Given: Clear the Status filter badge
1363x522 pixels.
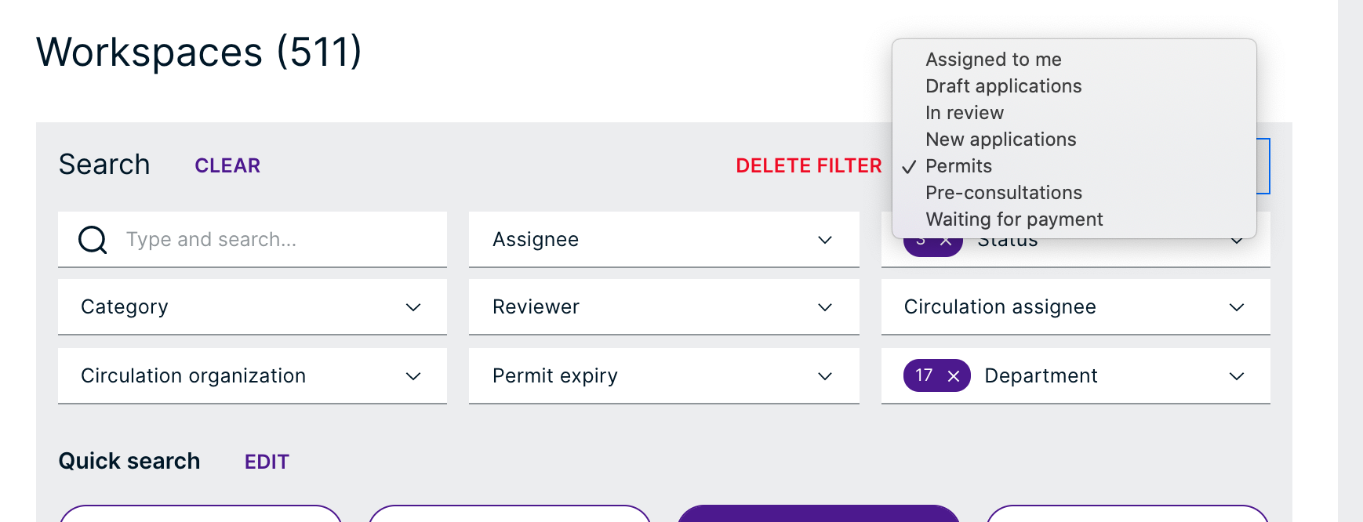Looking at the screenshot, I should coord(947,242).
